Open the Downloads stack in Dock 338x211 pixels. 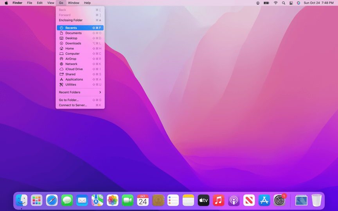[301, 200]
